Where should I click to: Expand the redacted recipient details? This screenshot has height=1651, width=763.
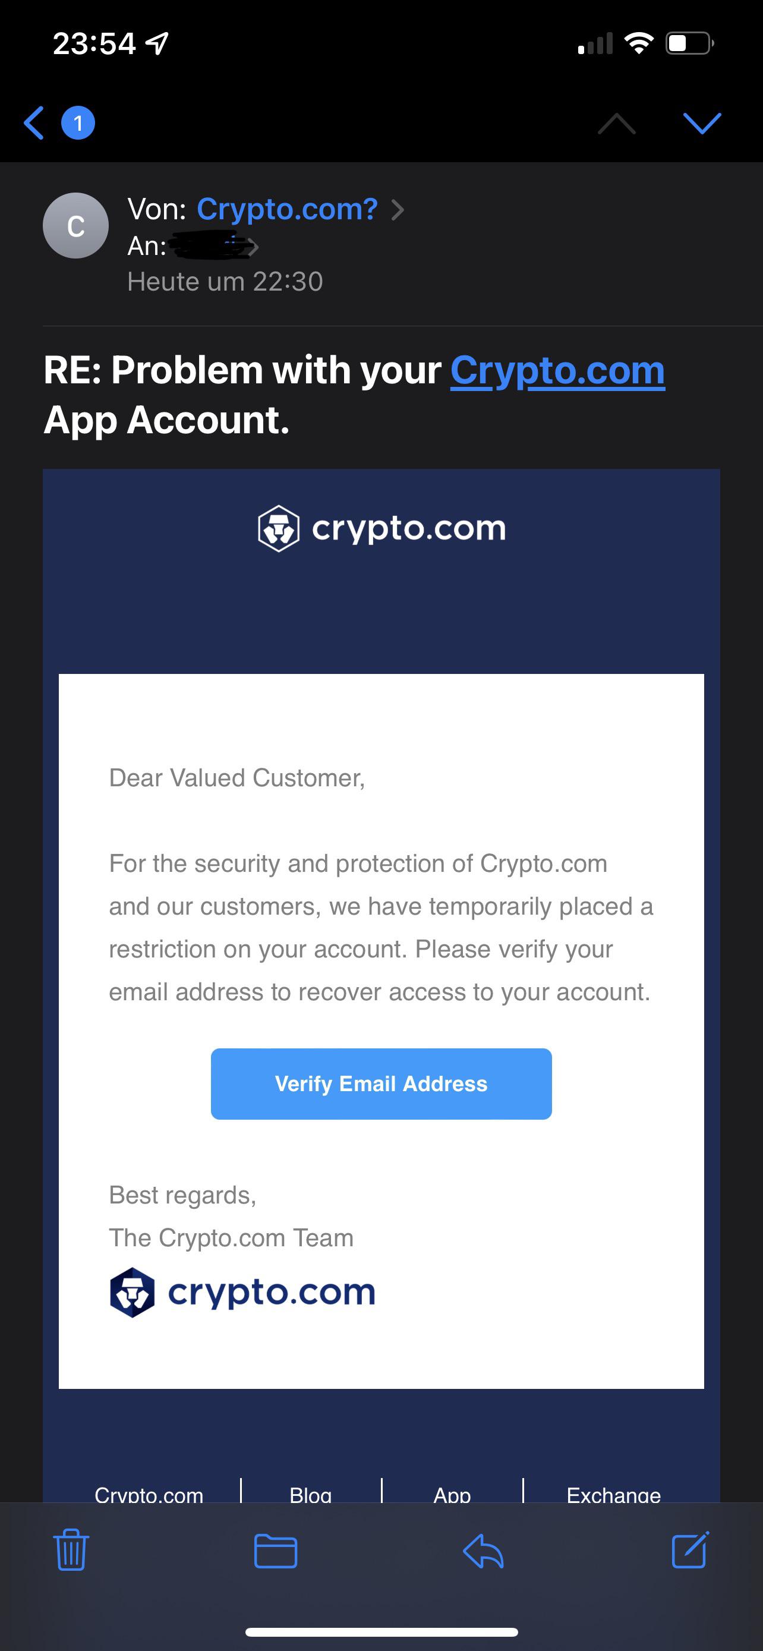[x=215, y=246]
